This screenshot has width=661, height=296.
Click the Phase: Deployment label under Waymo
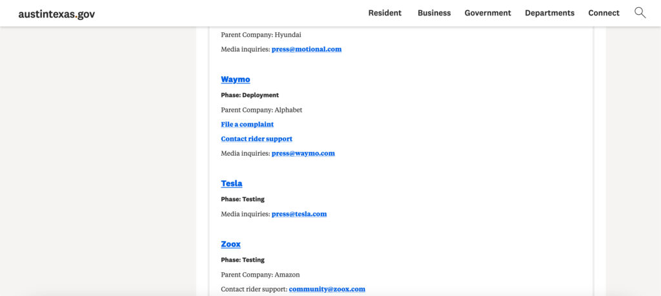(x=250, y=95)
